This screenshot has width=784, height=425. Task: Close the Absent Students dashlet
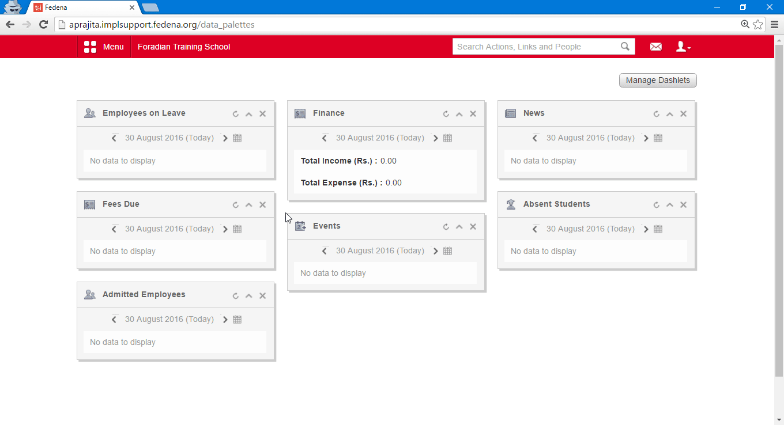684,205
